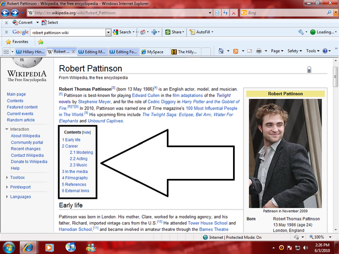Click the Home icon in command bar
The image size is (339, 254).
221,51
